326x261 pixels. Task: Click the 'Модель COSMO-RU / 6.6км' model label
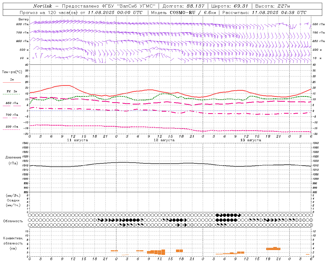click(x=184, y=12)
